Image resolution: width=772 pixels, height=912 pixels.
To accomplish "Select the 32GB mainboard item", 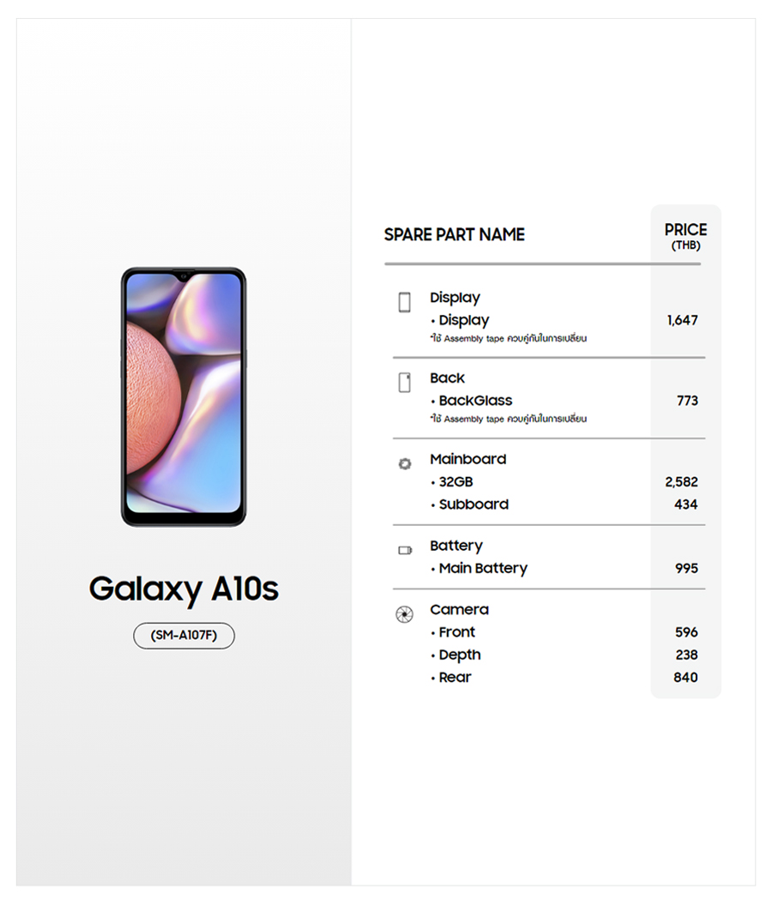I will pyautogui.click(x=455, y=482).
